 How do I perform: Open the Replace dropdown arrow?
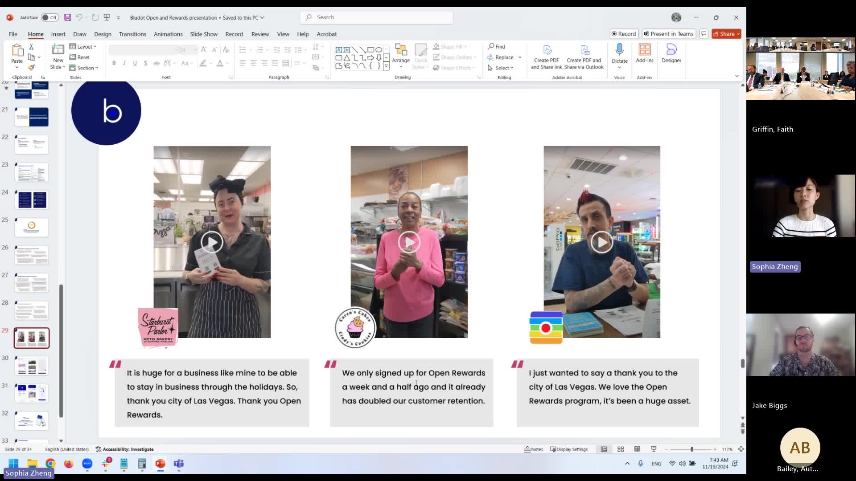pyautogui.click(x=520, y=57)
